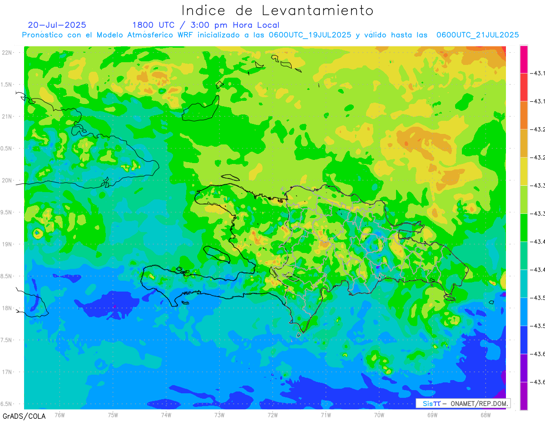The image size is (545, 421).
Task: Click the '70W' longitude label
Action: click(x=379, y=415)
